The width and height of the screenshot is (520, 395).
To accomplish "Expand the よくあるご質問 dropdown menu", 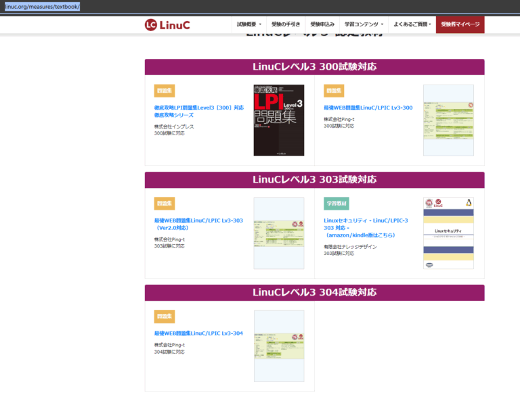I will (412, 24).
